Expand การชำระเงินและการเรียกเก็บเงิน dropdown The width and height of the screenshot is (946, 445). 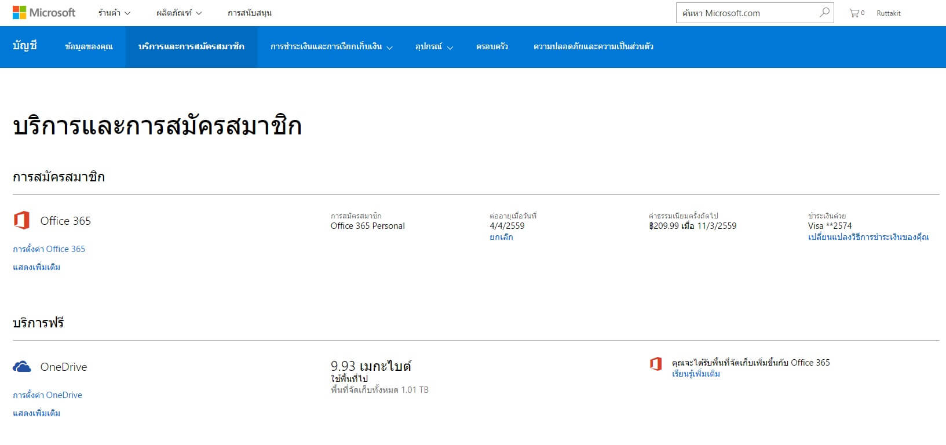point(331,46)
